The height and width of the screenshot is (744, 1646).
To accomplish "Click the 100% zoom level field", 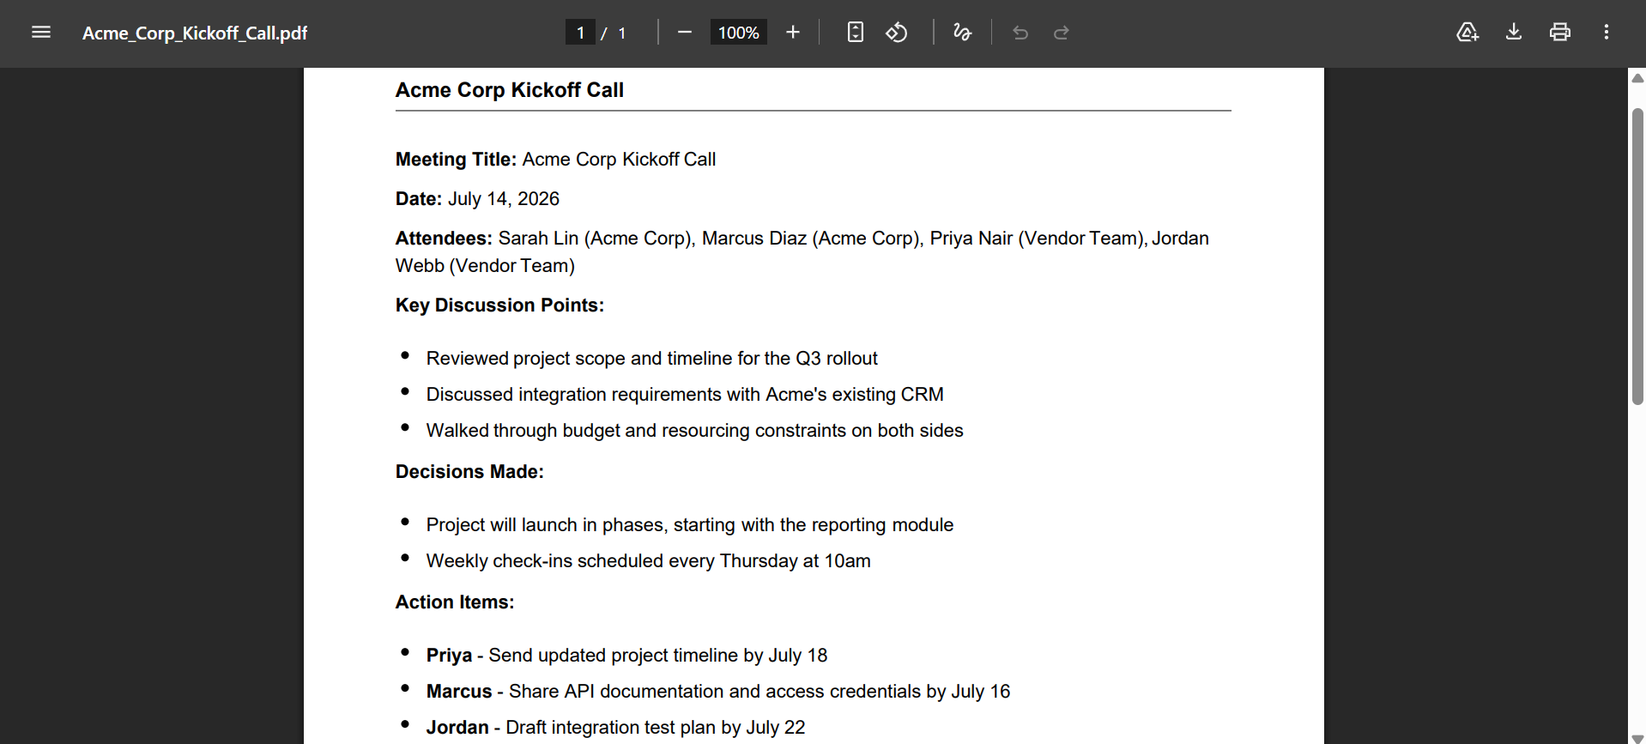I will click(x=738, y=33).
